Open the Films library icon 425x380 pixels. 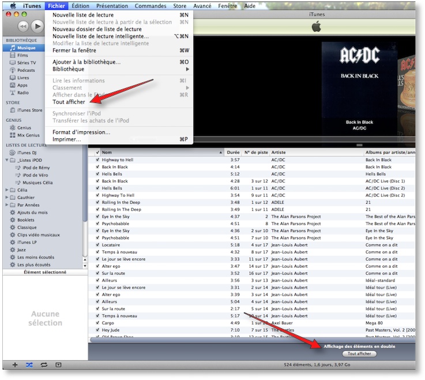(x=13, y=55)
